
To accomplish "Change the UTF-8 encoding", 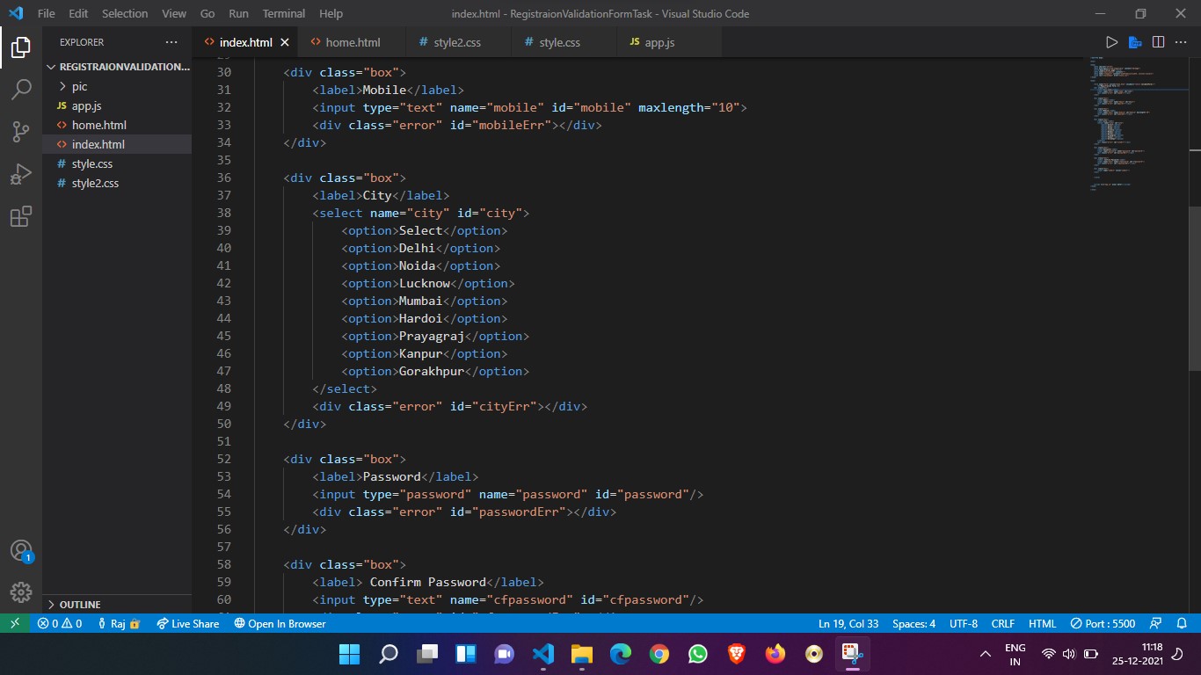I will (964, 623).
